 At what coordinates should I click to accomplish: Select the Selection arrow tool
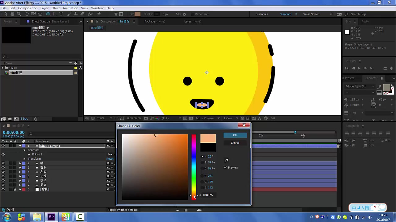[x=6, y=14]
